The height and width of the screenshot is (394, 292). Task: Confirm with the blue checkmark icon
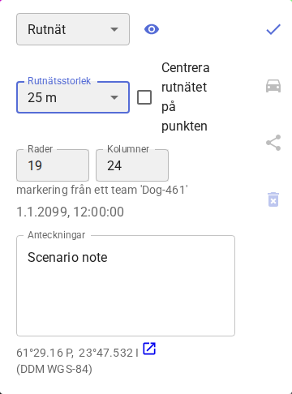click(273, 29)
